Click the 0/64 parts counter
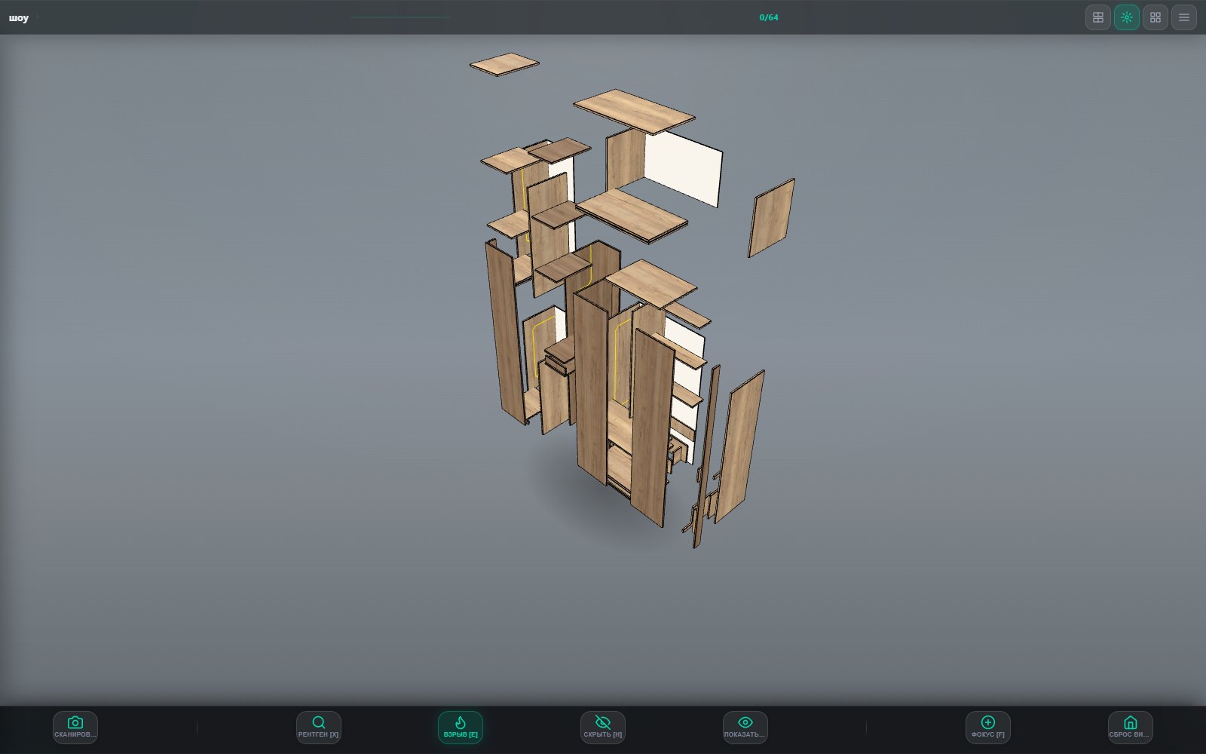The height and width of the screenshot is (754, 1206). 769,17
